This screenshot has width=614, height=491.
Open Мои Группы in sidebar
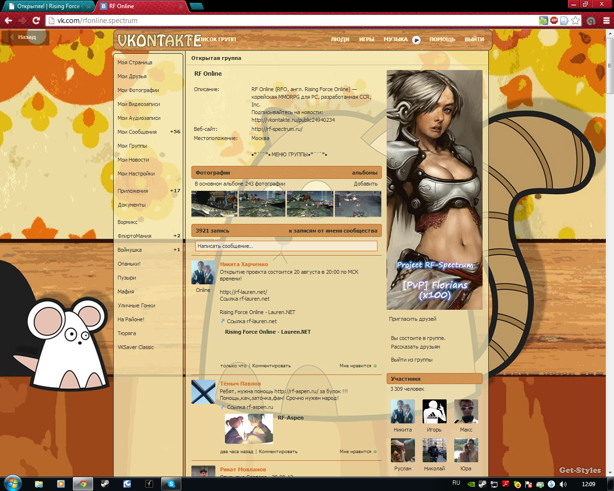(132, 146)
